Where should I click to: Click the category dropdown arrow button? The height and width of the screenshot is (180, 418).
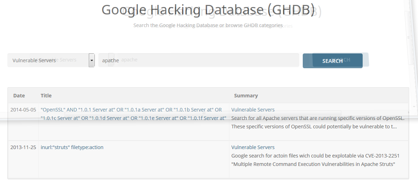click(92, 60)
